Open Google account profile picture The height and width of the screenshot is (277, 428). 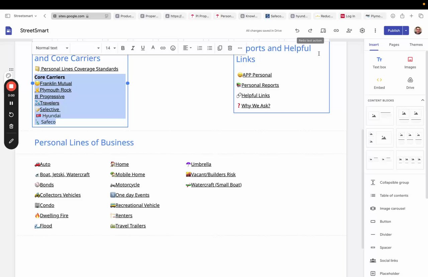click(418, 30)
